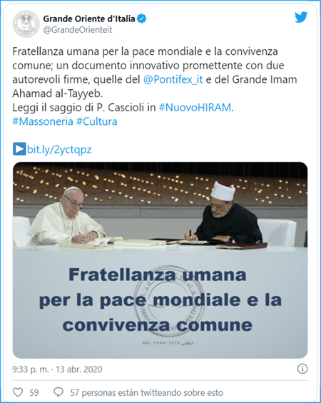Click the blue verified badge
321x403 pixels.
coord(142,19)
